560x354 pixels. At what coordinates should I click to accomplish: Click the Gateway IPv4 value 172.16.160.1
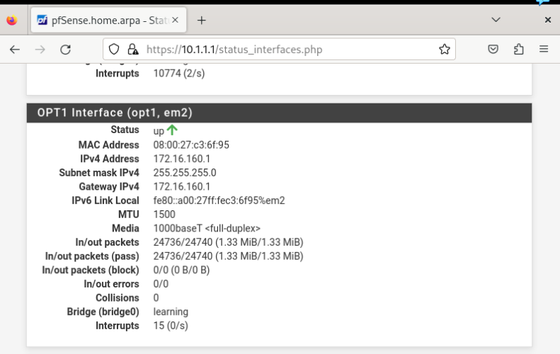pyautogui.click(x=182, y=187)
